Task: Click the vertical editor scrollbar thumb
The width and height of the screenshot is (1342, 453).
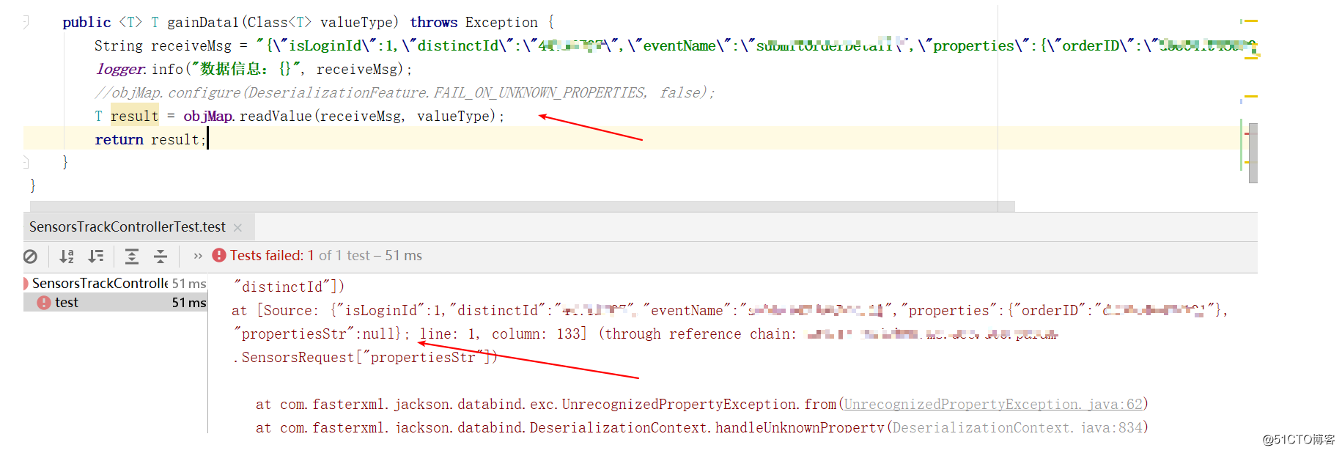Action: pyautogui.click(x=1253, y=153)
